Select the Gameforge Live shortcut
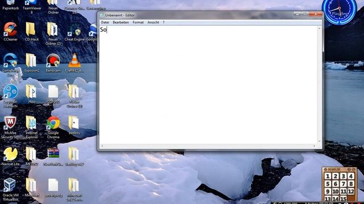This screenshot has height=204, width=364. [10, 65]
